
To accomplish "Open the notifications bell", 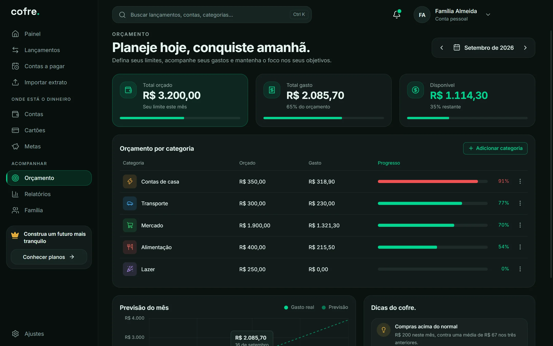I will point(397,14).
